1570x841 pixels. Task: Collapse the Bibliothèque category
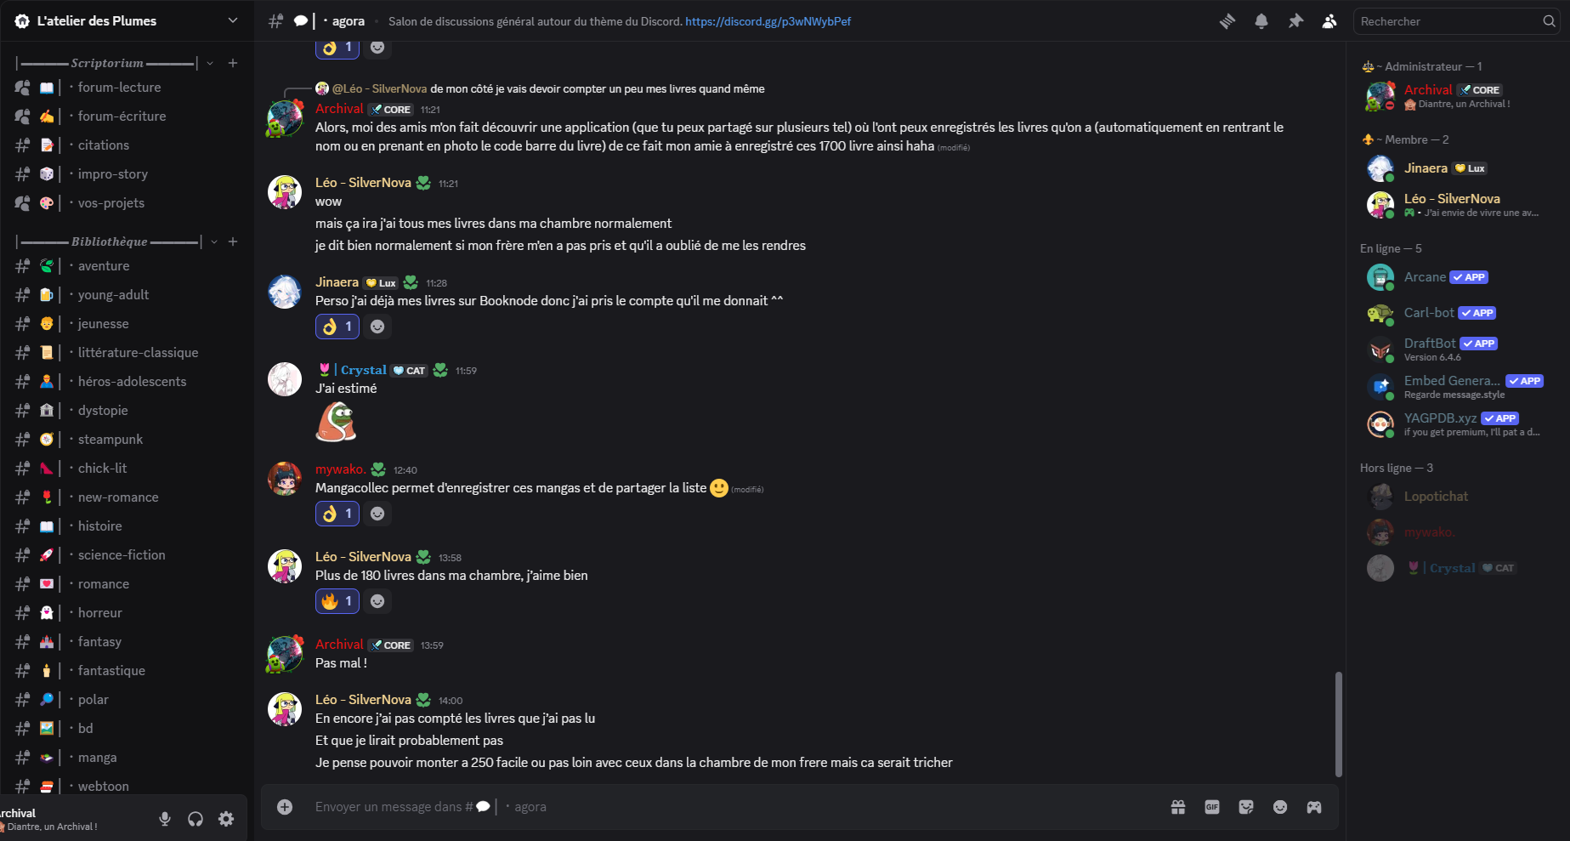213,242
